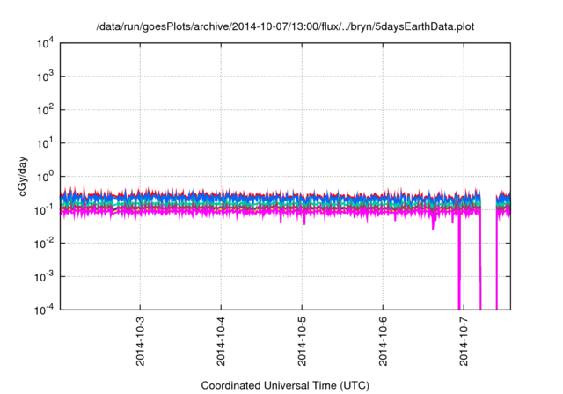
Task: Click the 10^-1 y-axis tick label
Action: pyautogui.click(x=44, y=209)
